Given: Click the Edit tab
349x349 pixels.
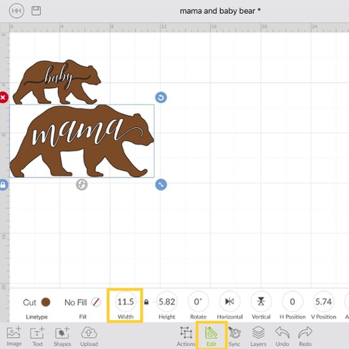Looking at the screenshot, I should [x=211, y=336].
